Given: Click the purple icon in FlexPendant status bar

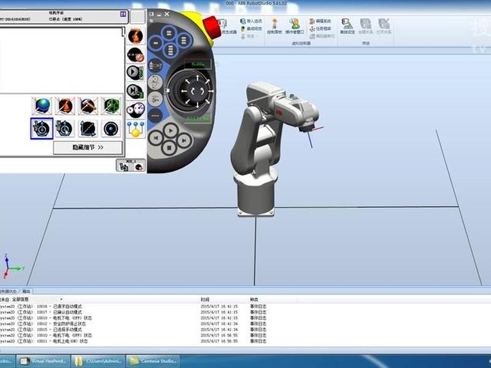Looking at the screenshot, I should (123, 14).
